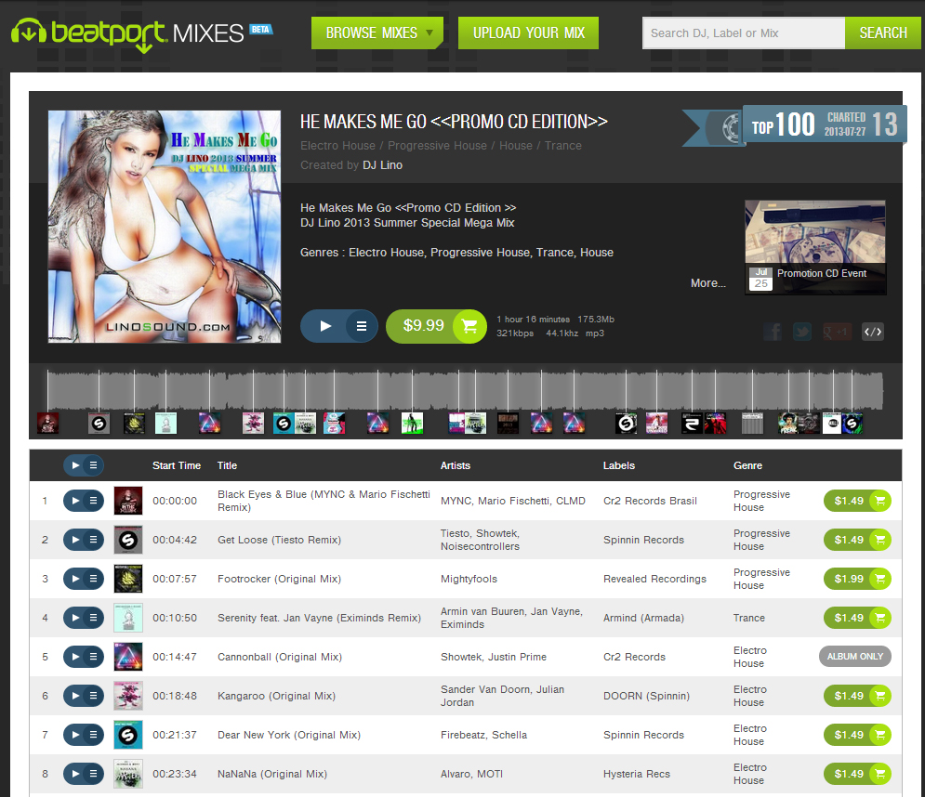This screenshot has height=797, width=925.
Task: Play track 2 Get Loose
Action: [x=75, y=540]
